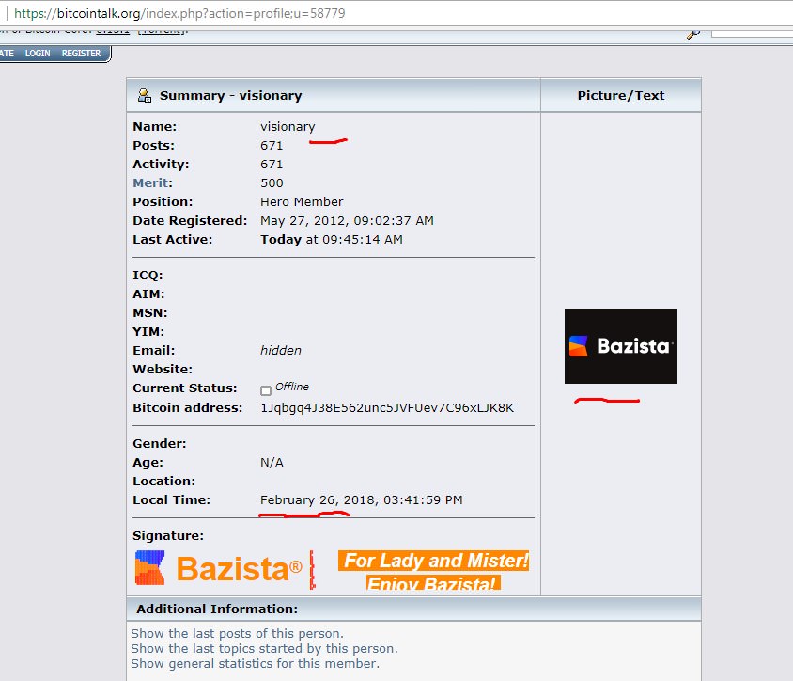
Task: Click the name value 'visionary'
Action: coord(288,127)
